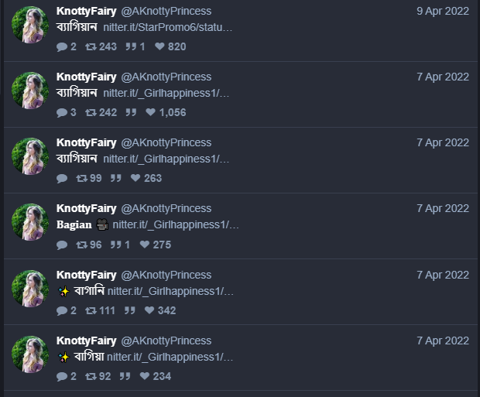Click the heart icon with 263 likes
Screen dimensions: 480x397
135,178
